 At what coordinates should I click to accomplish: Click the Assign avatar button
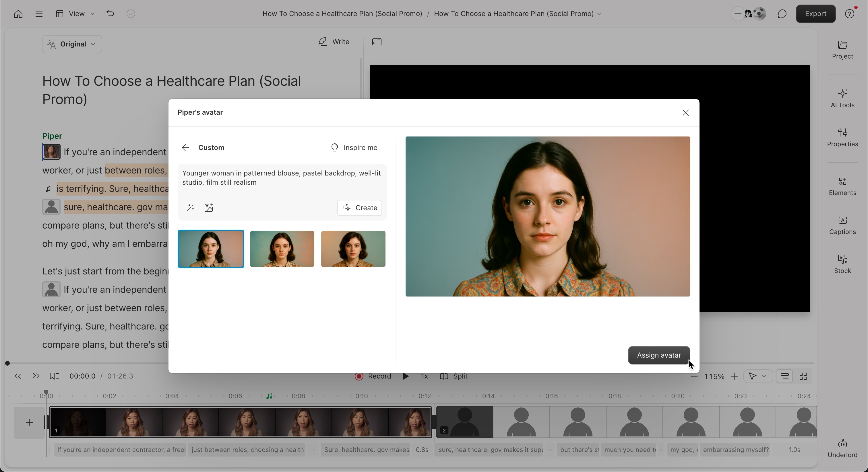(658, 355)
